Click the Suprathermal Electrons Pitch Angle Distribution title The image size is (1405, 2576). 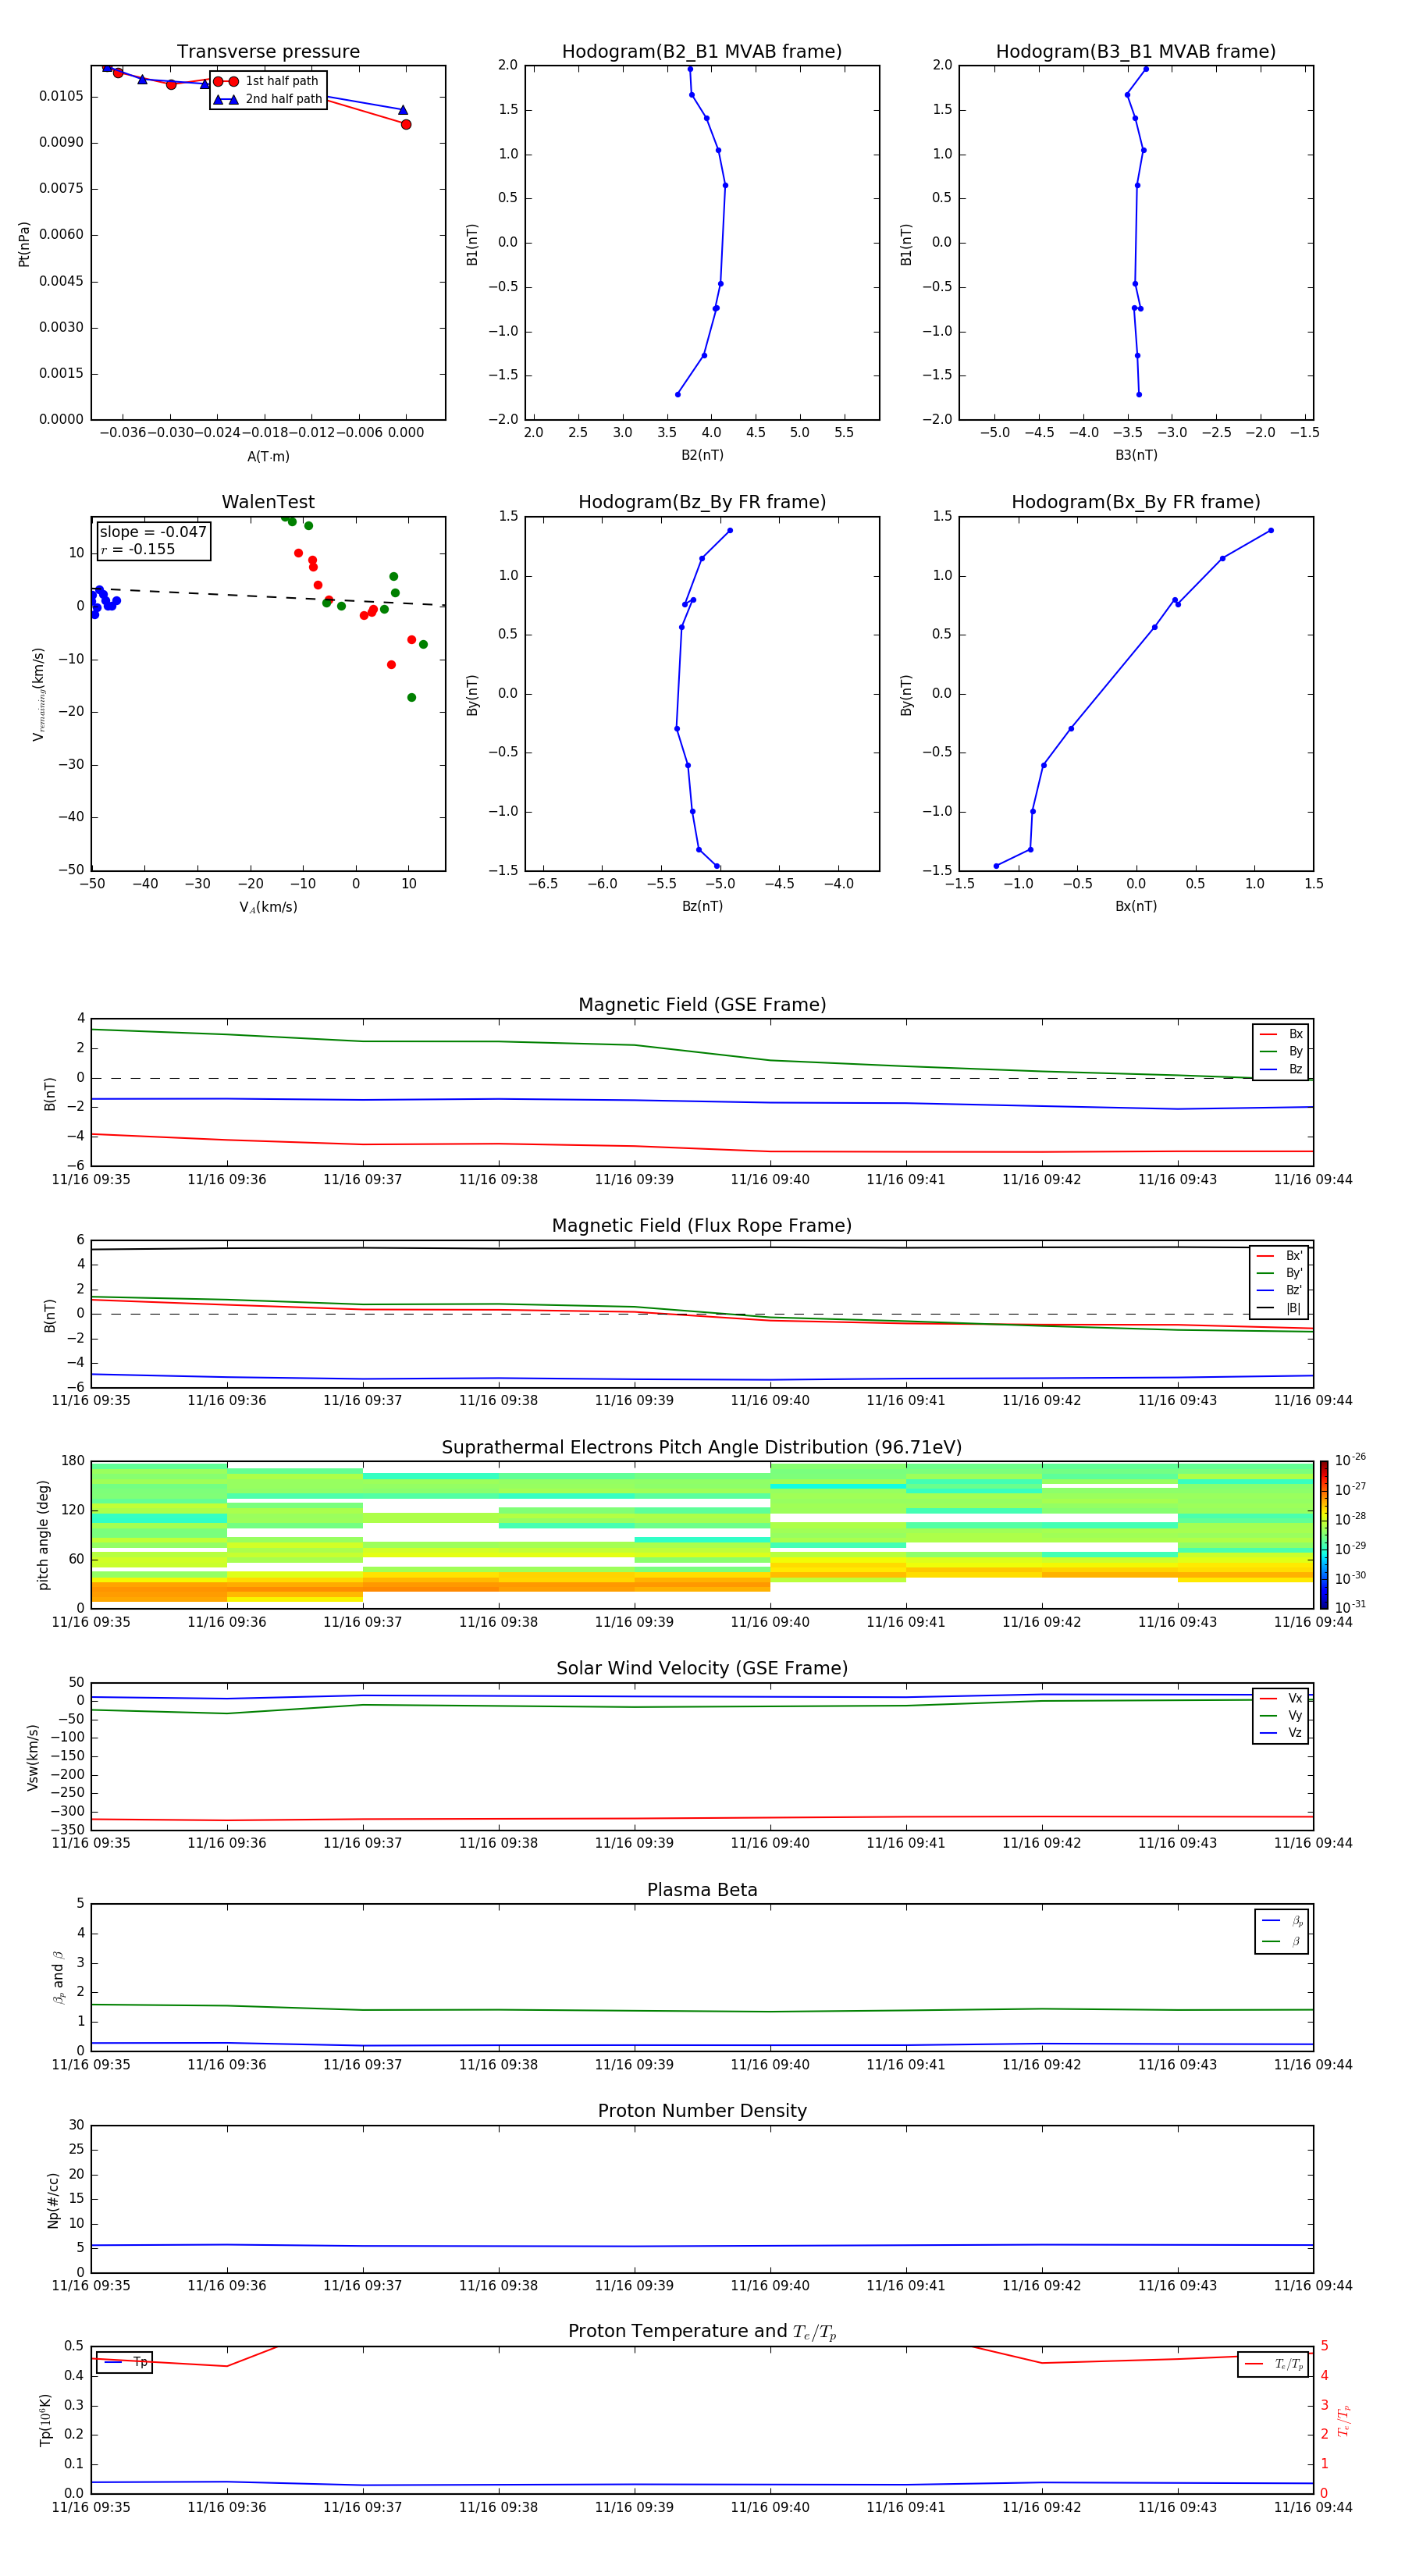(702, 1448)
